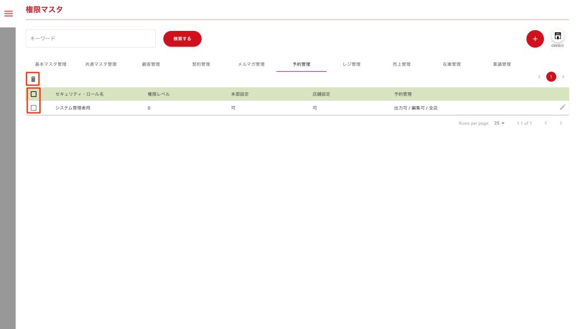Switch to the 在庫管理 tab
The width and height of the screenshot is (587, 329).
(451, 64)
